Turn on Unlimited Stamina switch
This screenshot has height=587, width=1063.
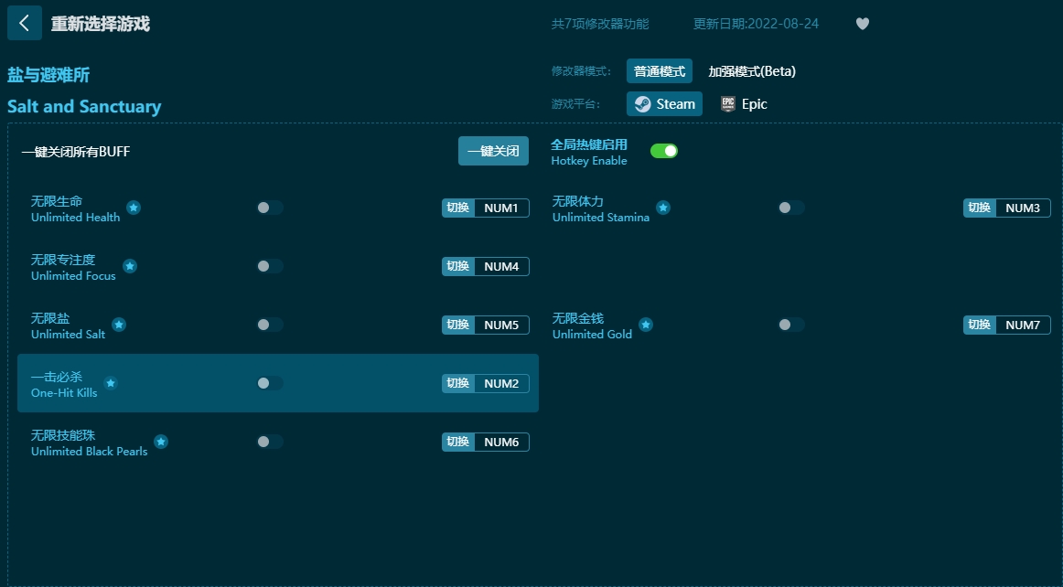(x=791, y=208)
